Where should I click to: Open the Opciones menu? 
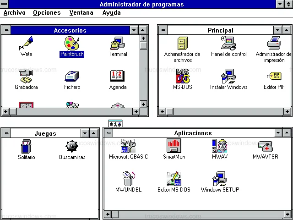[47, 13]
